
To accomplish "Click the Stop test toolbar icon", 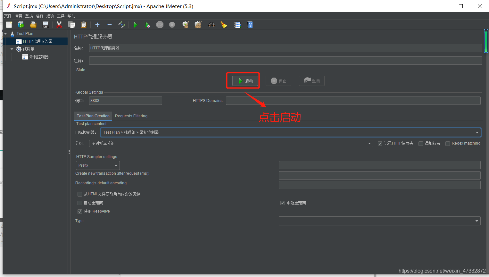I will pos(160,25).
